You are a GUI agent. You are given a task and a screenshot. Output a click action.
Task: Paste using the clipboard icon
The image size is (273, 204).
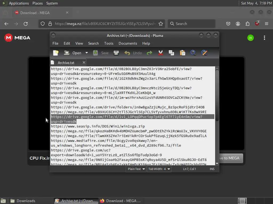coord(182,53)
